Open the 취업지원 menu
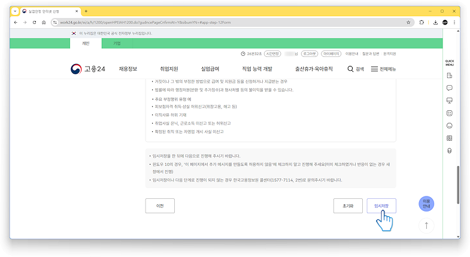The image size is (470, 257). 169,69
